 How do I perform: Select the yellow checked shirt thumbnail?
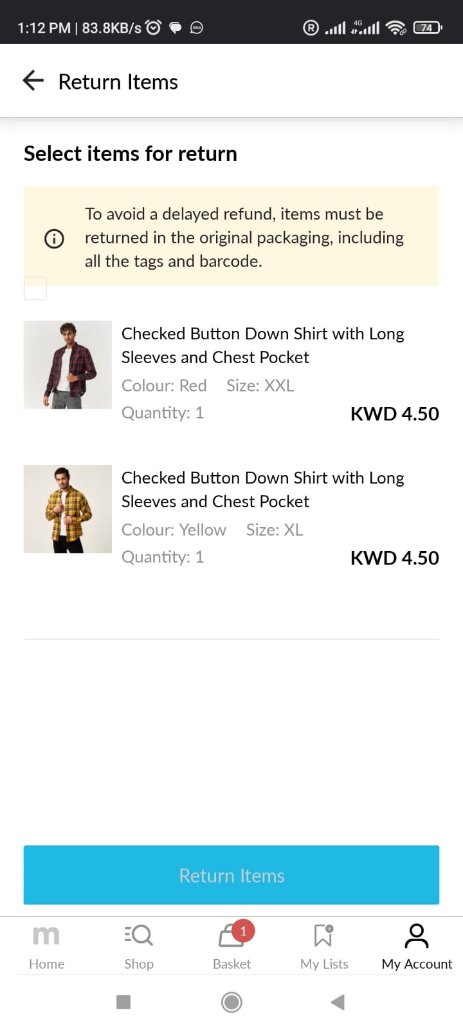point(68,509)
